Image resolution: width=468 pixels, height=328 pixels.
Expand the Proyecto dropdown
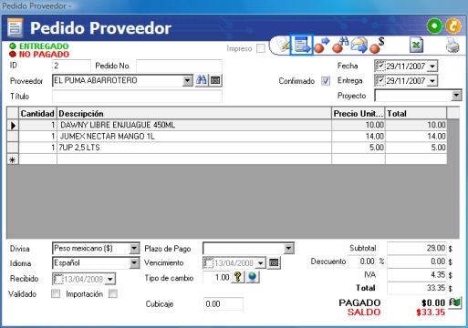(456, 96)
